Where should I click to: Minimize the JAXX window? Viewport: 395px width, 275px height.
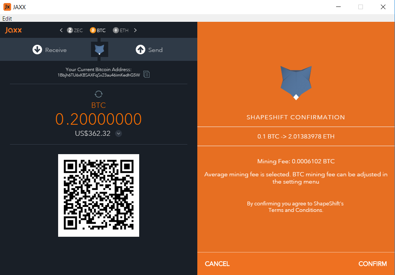[x=338, y=7]
